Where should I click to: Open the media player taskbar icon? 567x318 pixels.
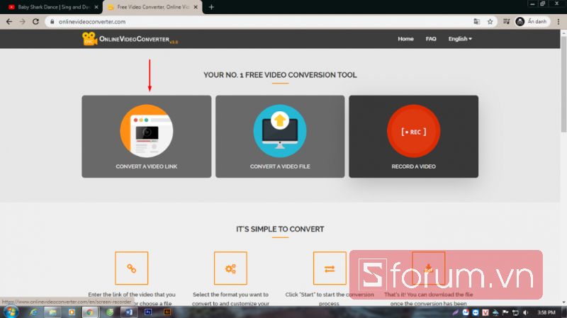[72, 312]
